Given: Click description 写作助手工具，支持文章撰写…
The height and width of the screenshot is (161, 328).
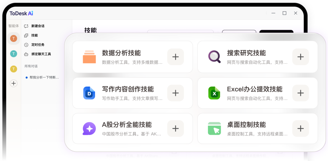Looking at the screenshot, I should pos(132,98).
